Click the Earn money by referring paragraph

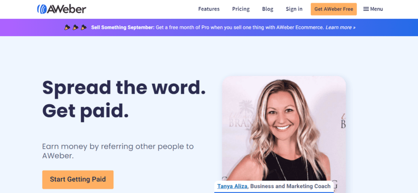pos(118,151)
